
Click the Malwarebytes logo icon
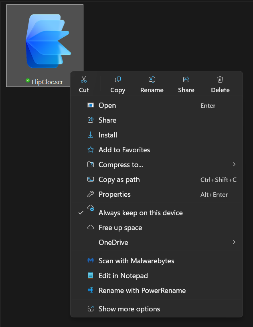[91, 260]
